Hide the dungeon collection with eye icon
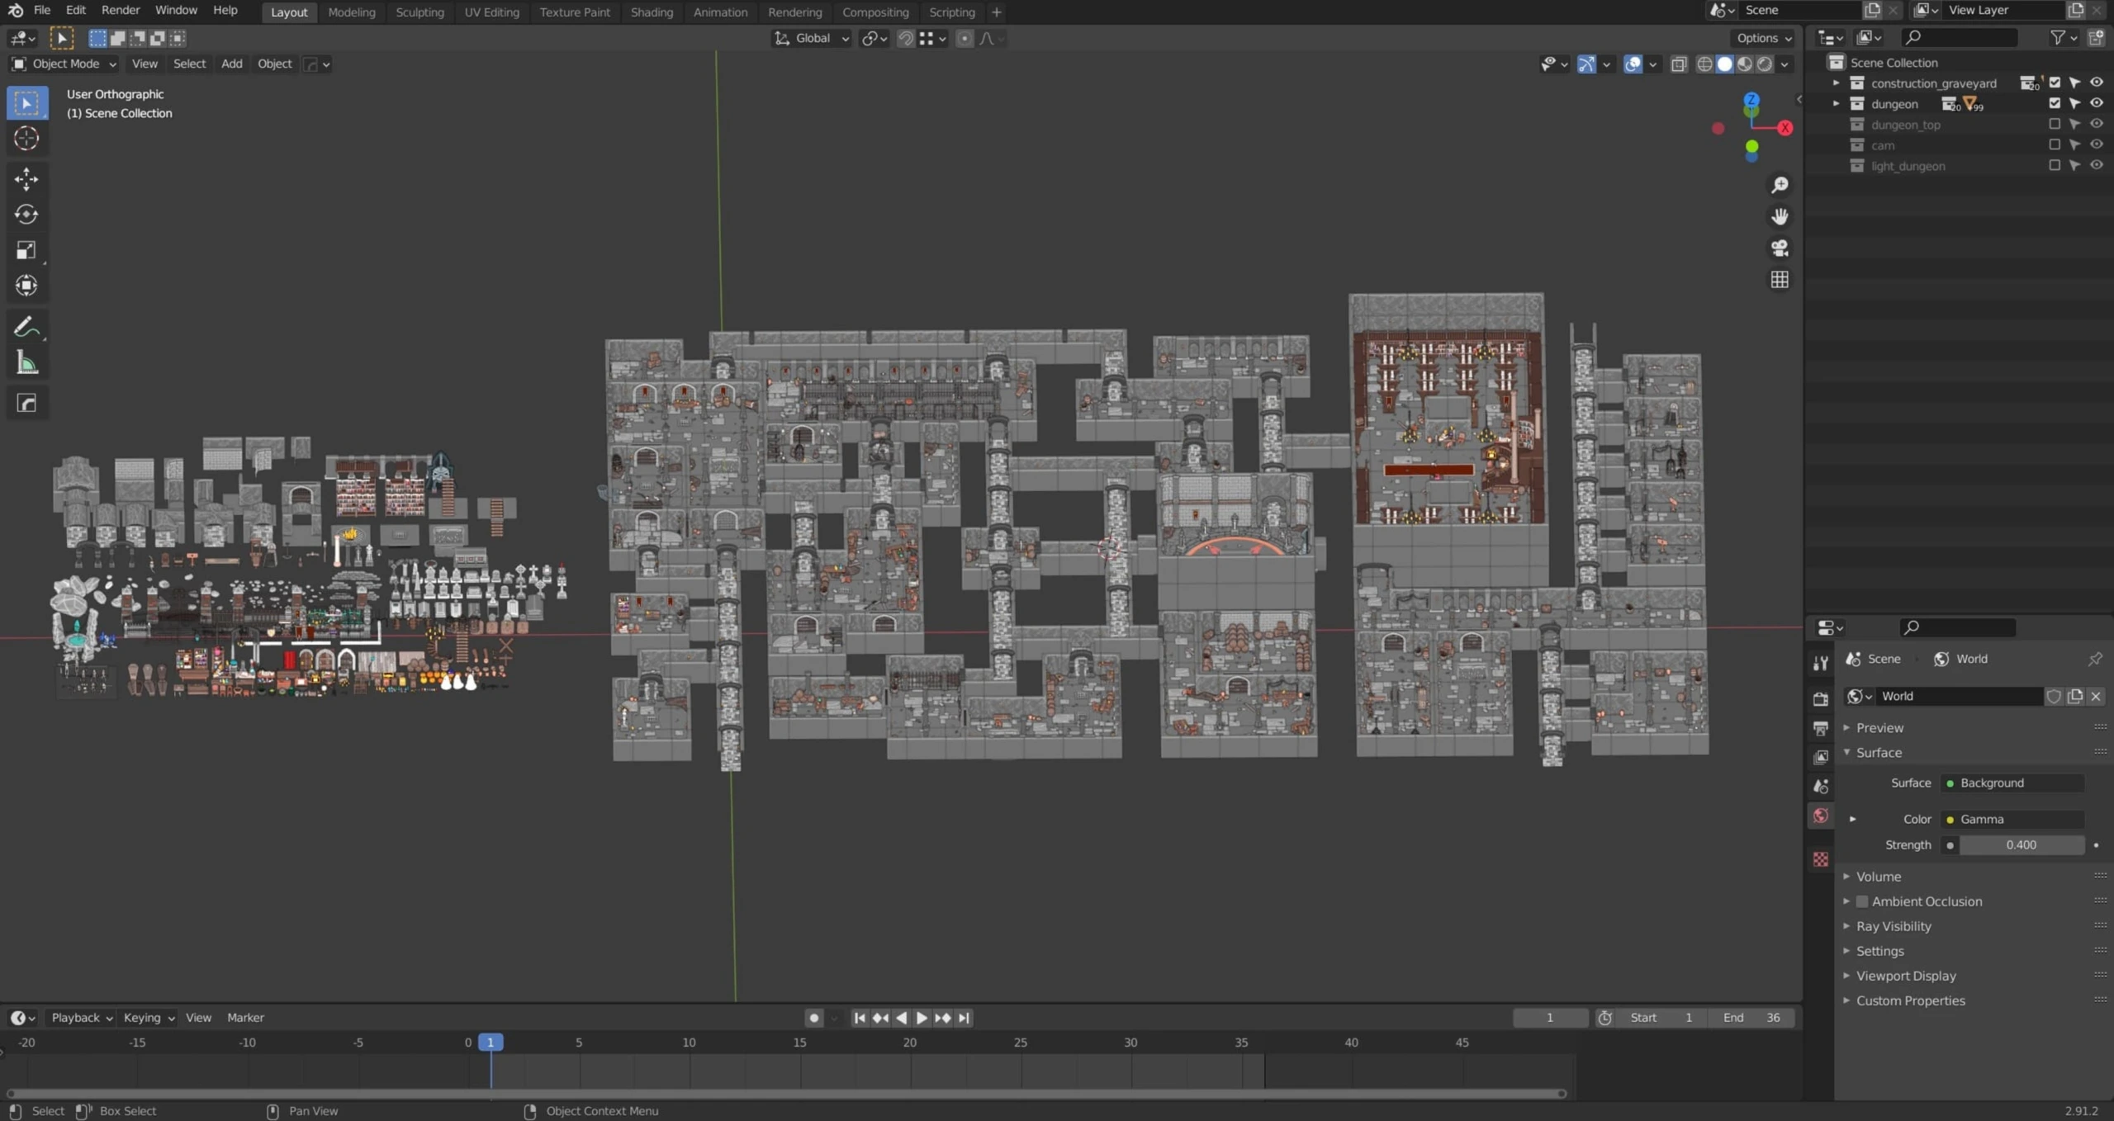2114x1121 pixels. 2096,103
